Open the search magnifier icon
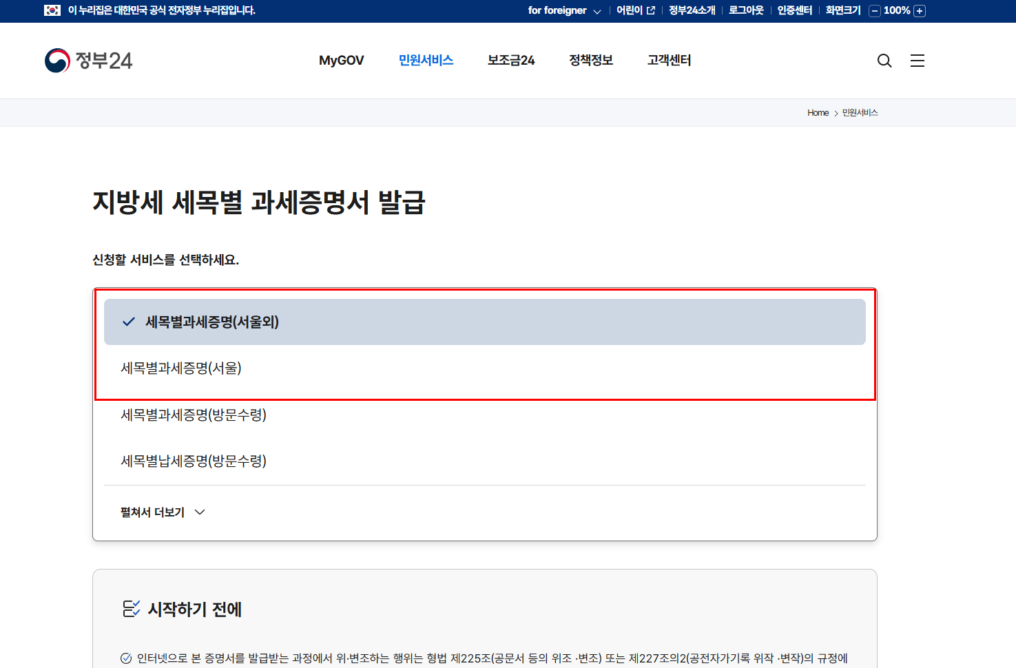The width and height of the screenshot is (1016, 668). [x=884, y=61]
